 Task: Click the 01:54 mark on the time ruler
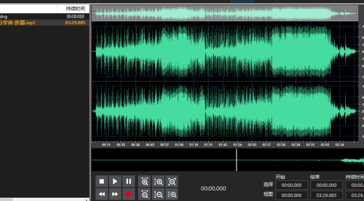tap(237, 145)
